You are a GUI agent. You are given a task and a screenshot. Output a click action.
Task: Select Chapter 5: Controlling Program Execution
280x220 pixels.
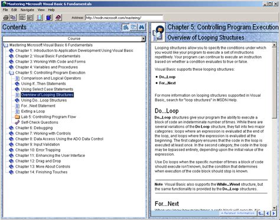point(50,73)
